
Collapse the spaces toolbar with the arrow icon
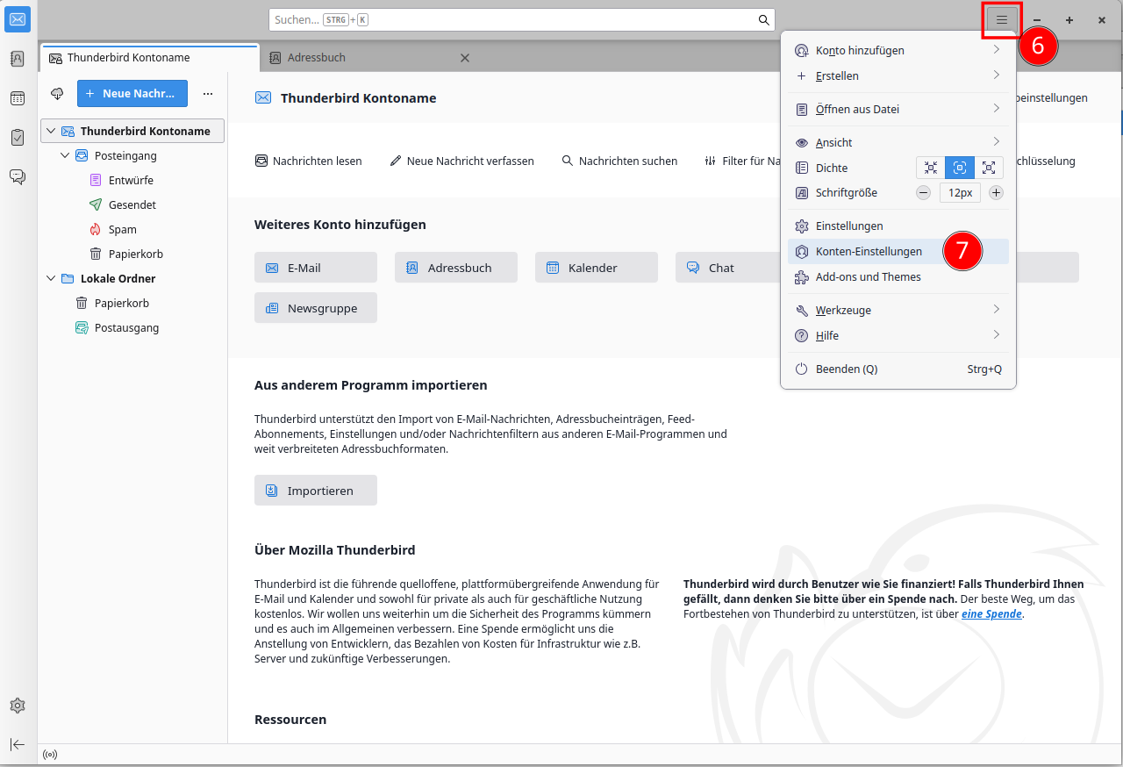(x=18, y=744)
